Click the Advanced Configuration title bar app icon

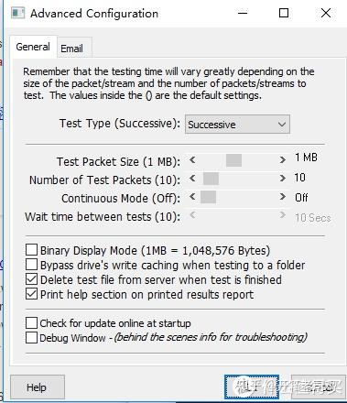point(17,13)
